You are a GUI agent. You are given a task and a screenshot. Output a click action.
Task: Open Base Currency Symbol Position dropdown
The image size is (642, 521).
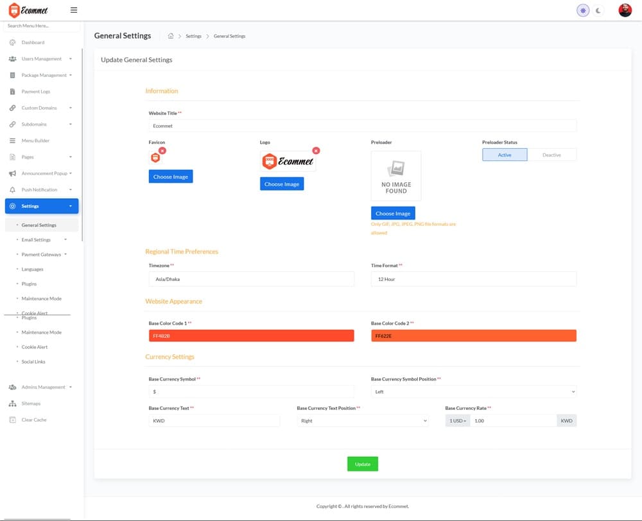(x=473, y=391)
